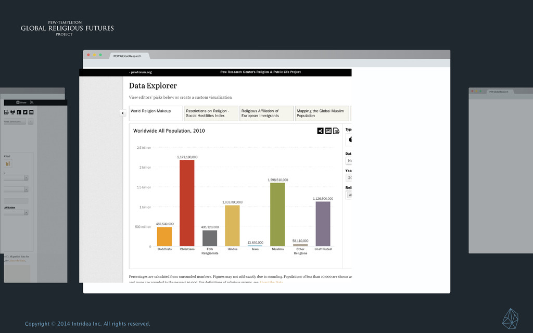Click the Facebook icon in the left window
Viewport: 533px width, 333px height.
19,112
